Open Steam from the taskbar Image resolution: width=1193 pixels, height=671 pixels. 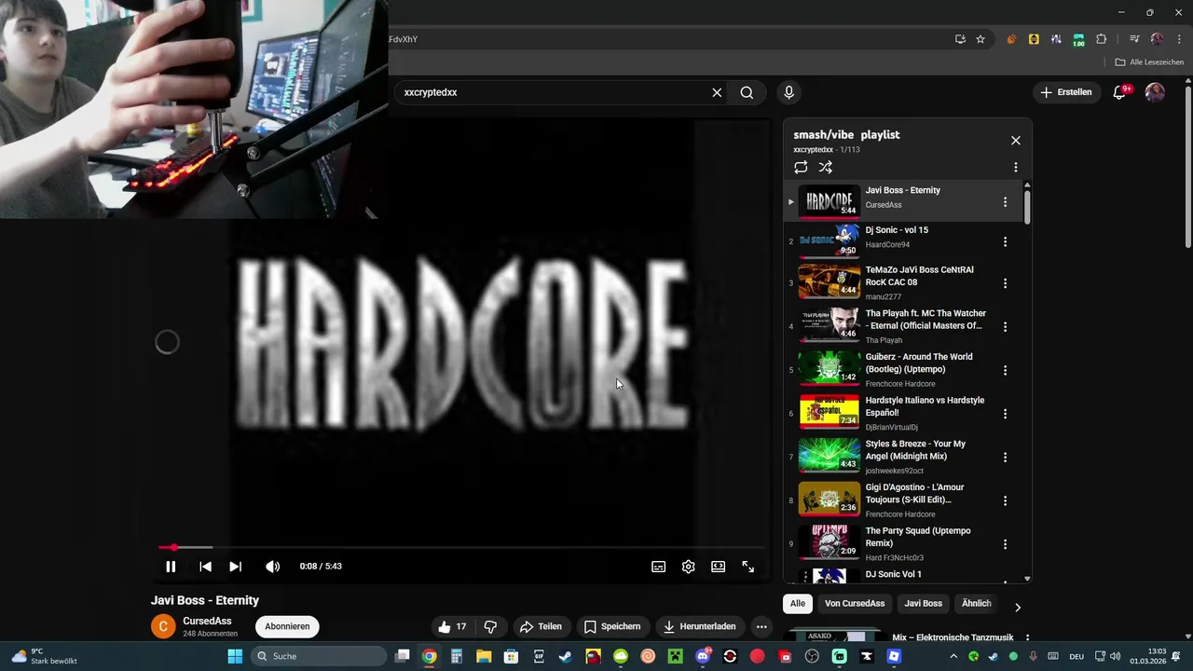(565, 656)
